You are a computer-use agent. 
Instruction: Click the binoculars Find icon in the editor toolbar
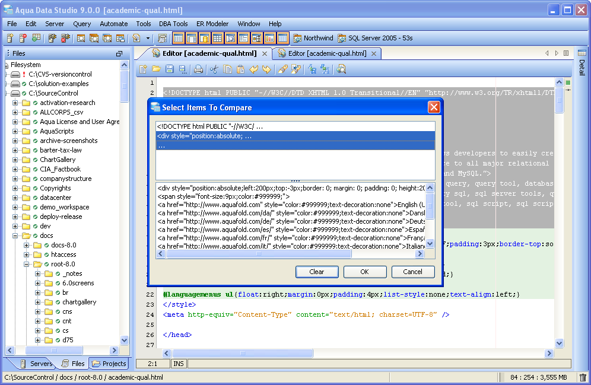tap(341, 69)
